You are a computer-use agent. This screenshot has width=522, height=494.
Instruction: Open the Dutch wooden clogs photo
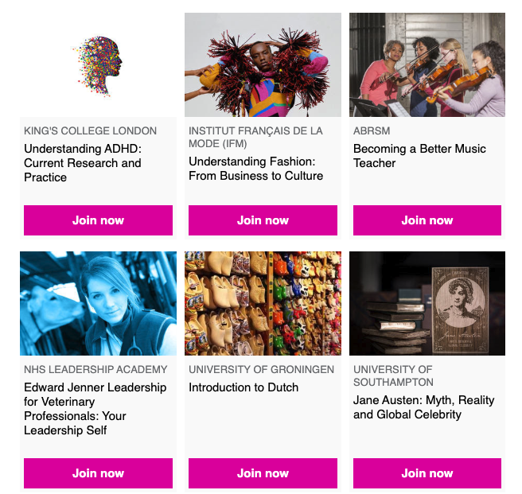[263, 303]
